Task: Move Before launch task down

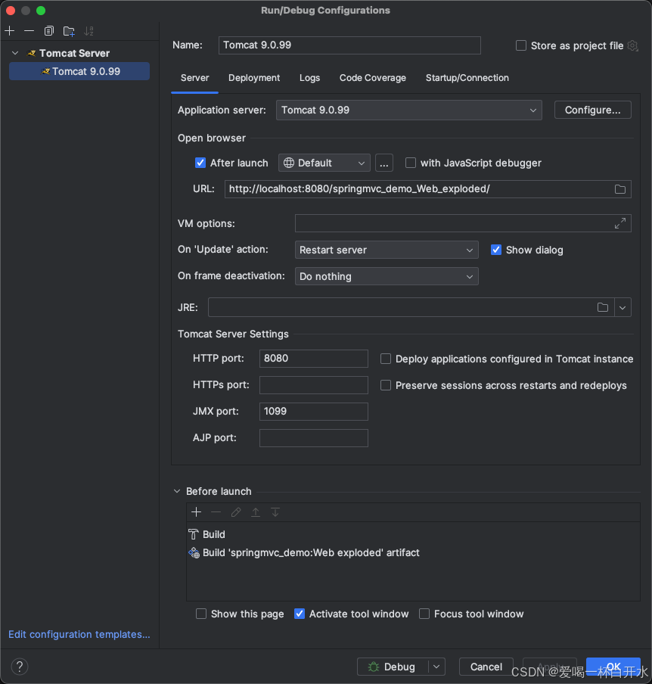Action: pyautogui.click(x=275, y=512)
